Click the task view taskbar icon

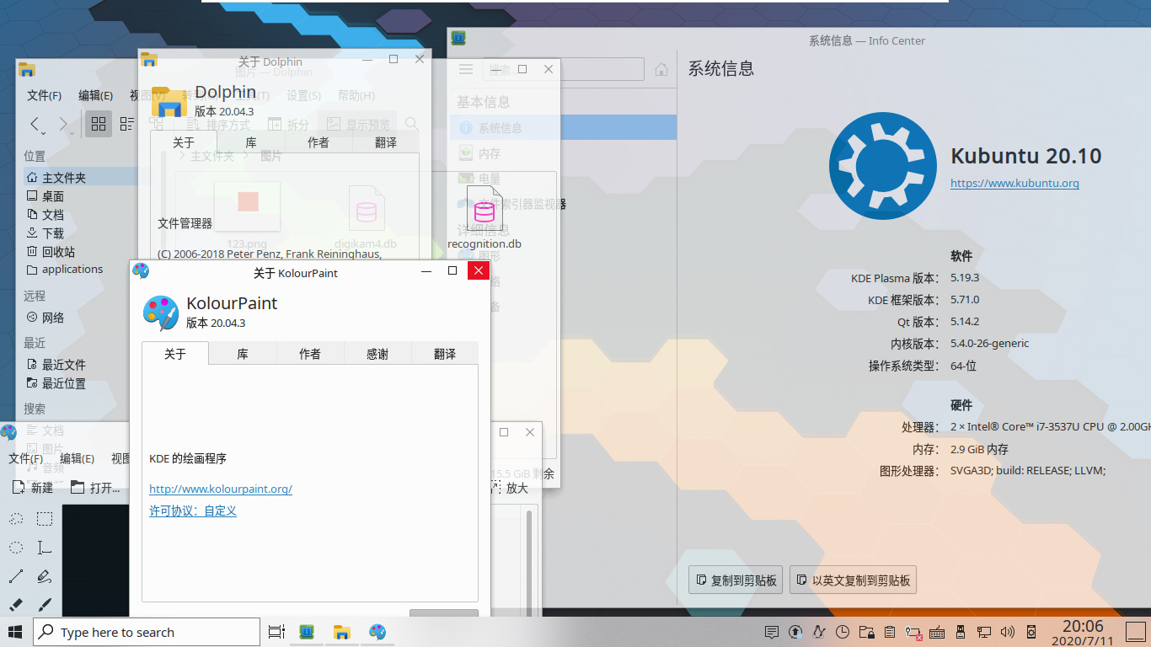tap(276, 632)
